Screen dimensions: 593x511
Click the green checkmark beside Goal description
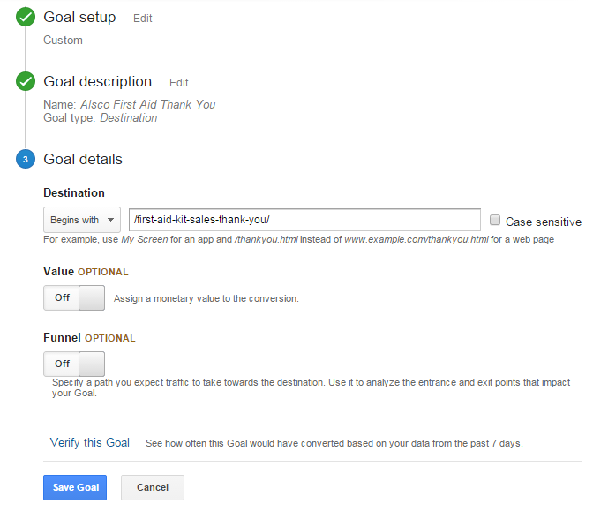(26, 82)
